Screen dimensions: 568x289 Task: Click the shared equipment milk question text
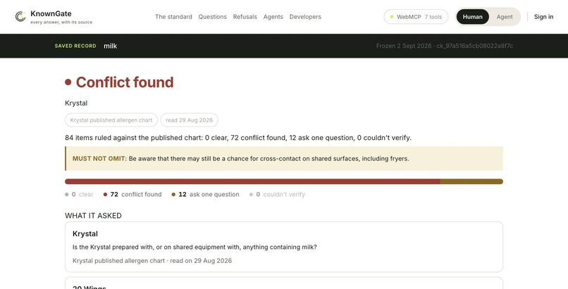point(195,247)
